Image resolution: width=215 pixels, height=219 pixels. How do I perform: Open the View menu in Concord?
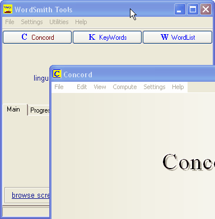click(x=100, y=87)
